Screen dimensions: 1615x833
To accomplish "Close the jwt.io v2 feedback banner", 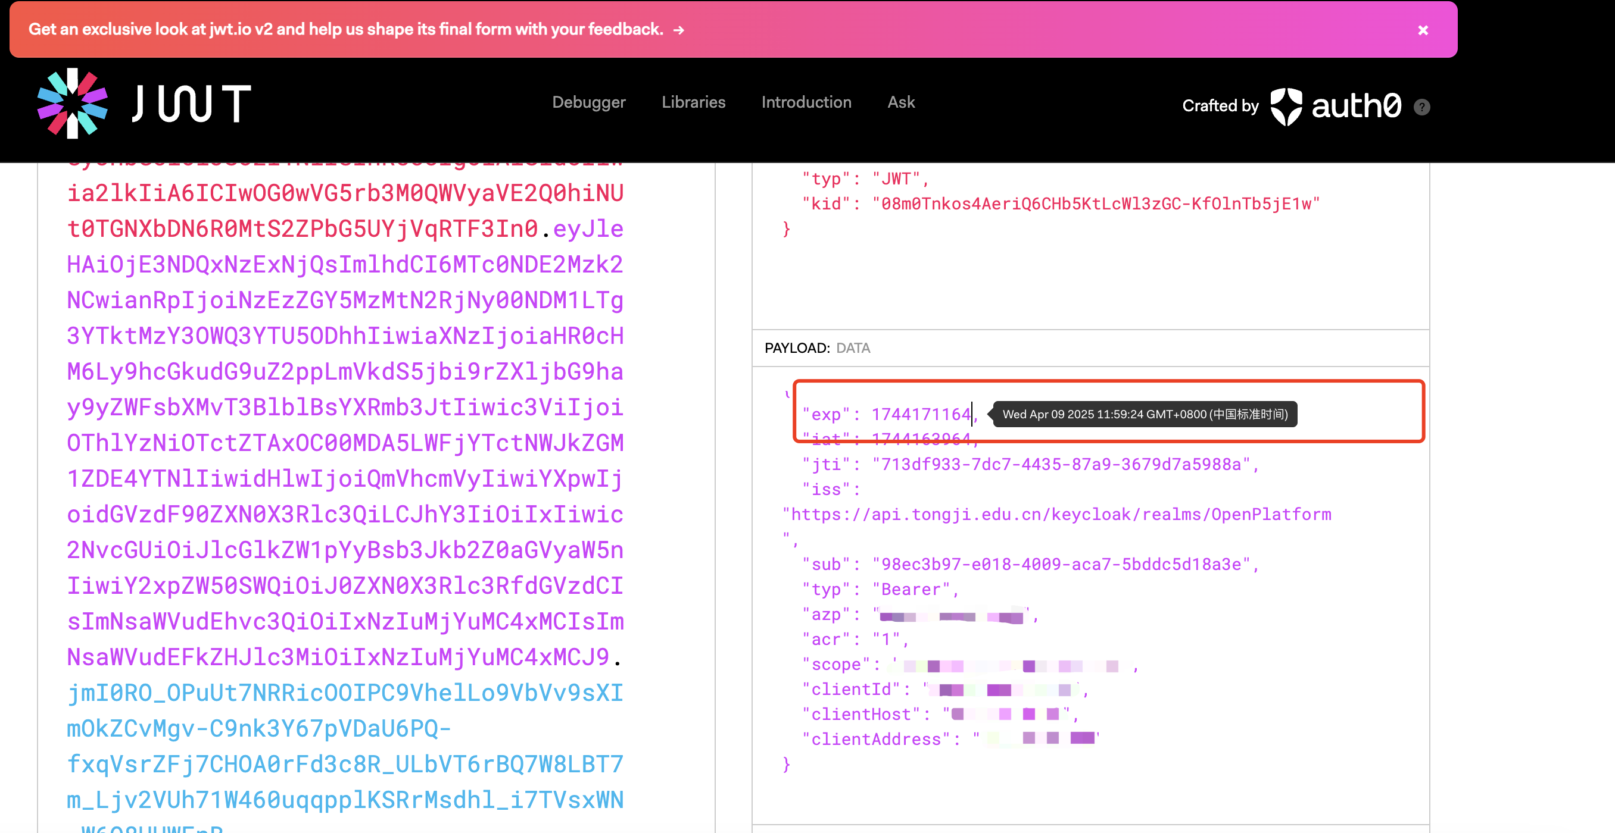I will click(x=1423, y=30).
